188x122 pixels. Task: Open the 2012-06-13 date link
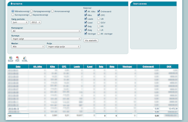13,109
